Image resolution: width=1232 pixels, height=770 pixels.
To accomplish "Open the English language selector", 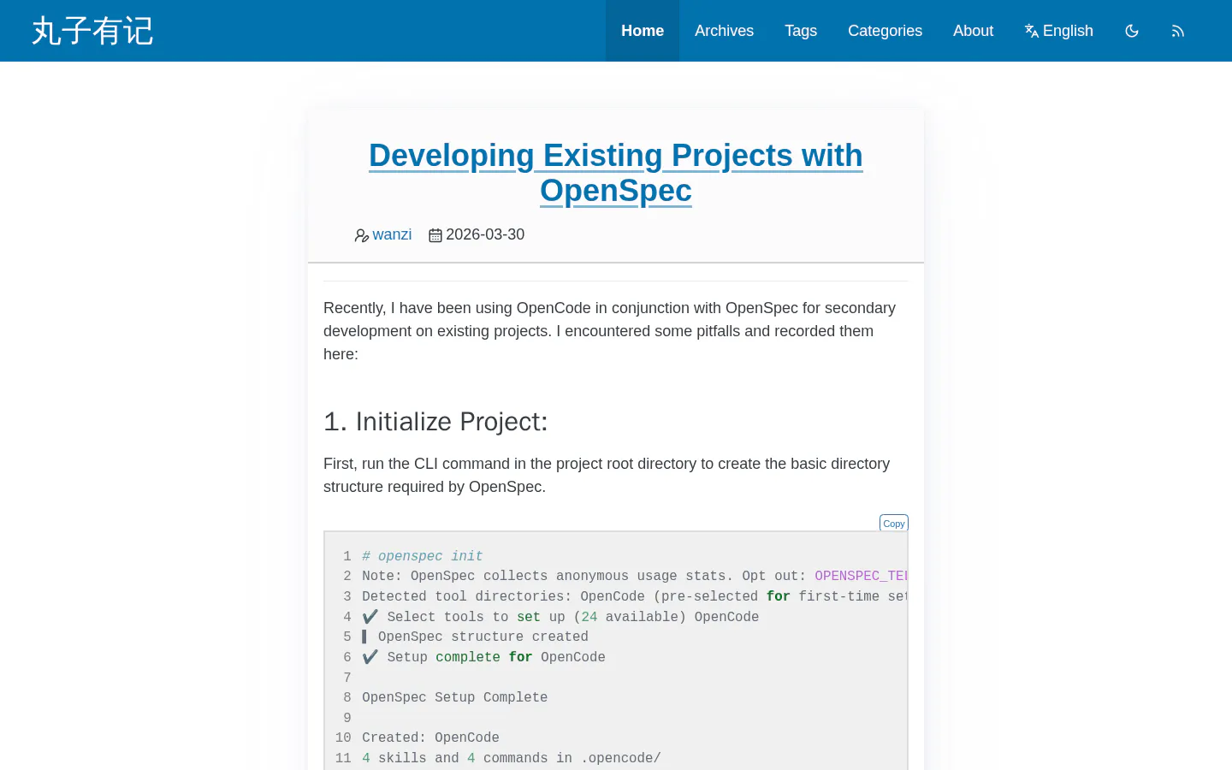I will pos(1059,31).
